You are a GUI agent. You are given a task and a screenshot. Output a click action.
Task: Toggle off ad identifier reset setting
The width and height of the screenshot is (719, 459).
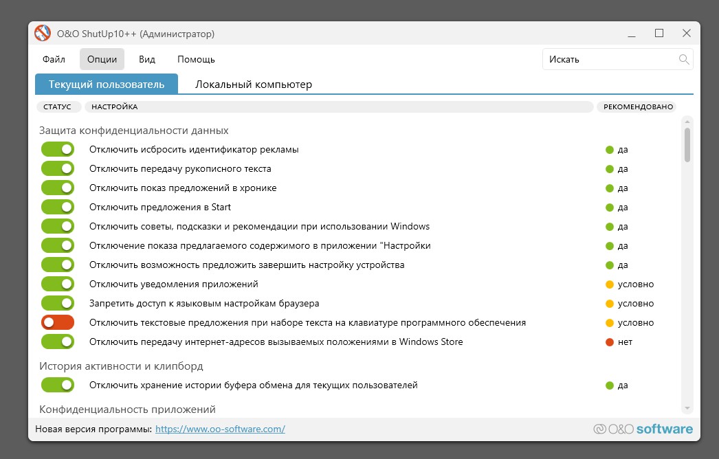58,150
